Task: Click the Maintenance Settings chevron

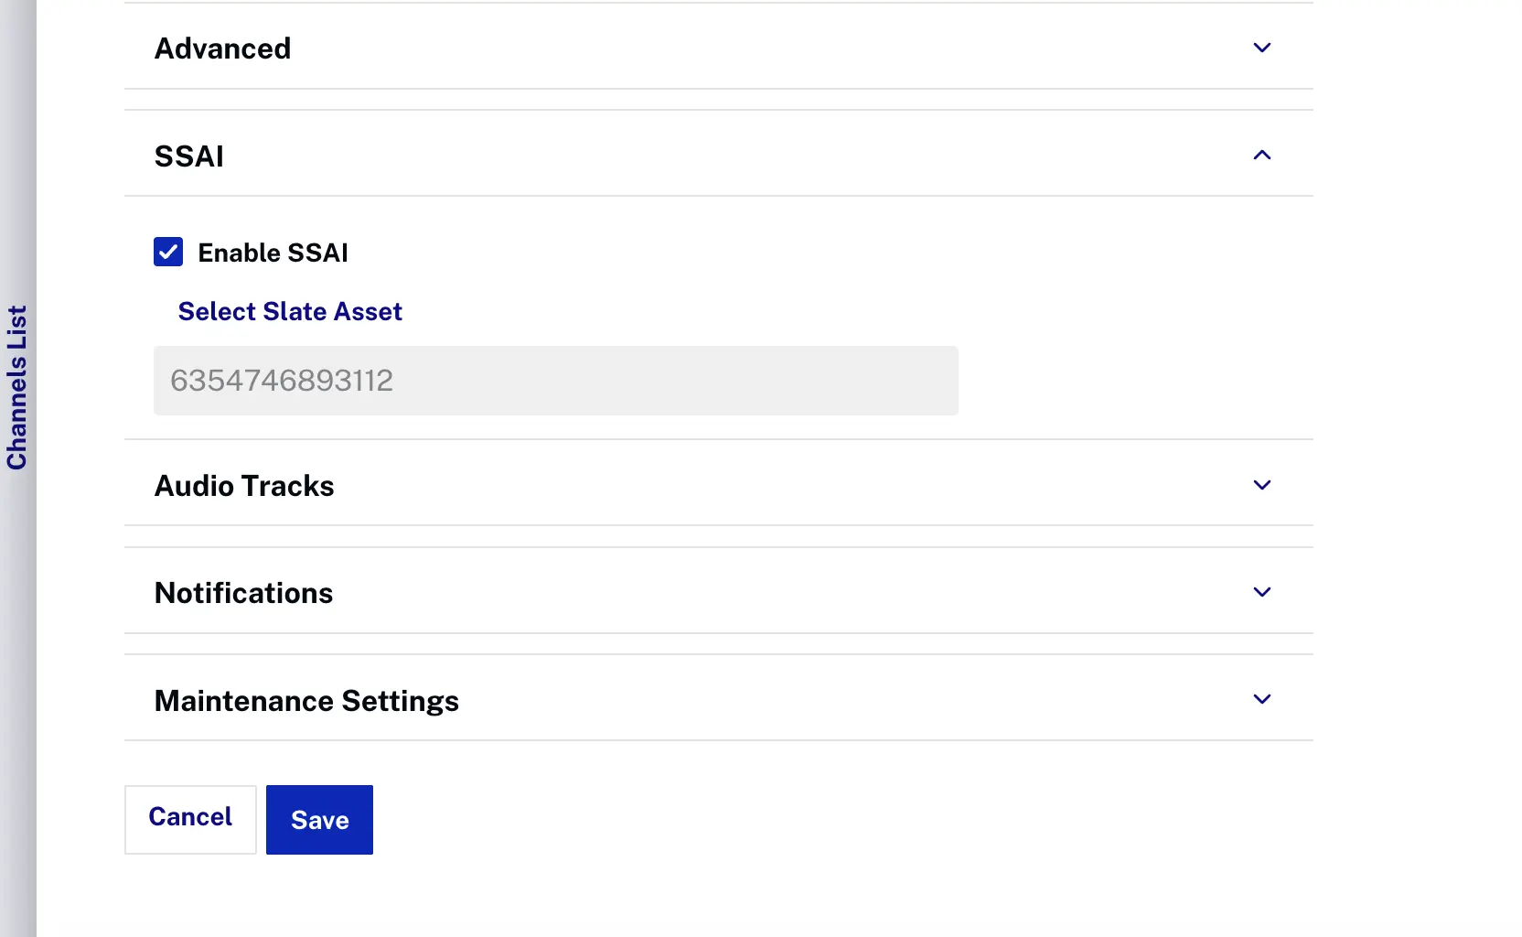Action: coord(1261,699)
